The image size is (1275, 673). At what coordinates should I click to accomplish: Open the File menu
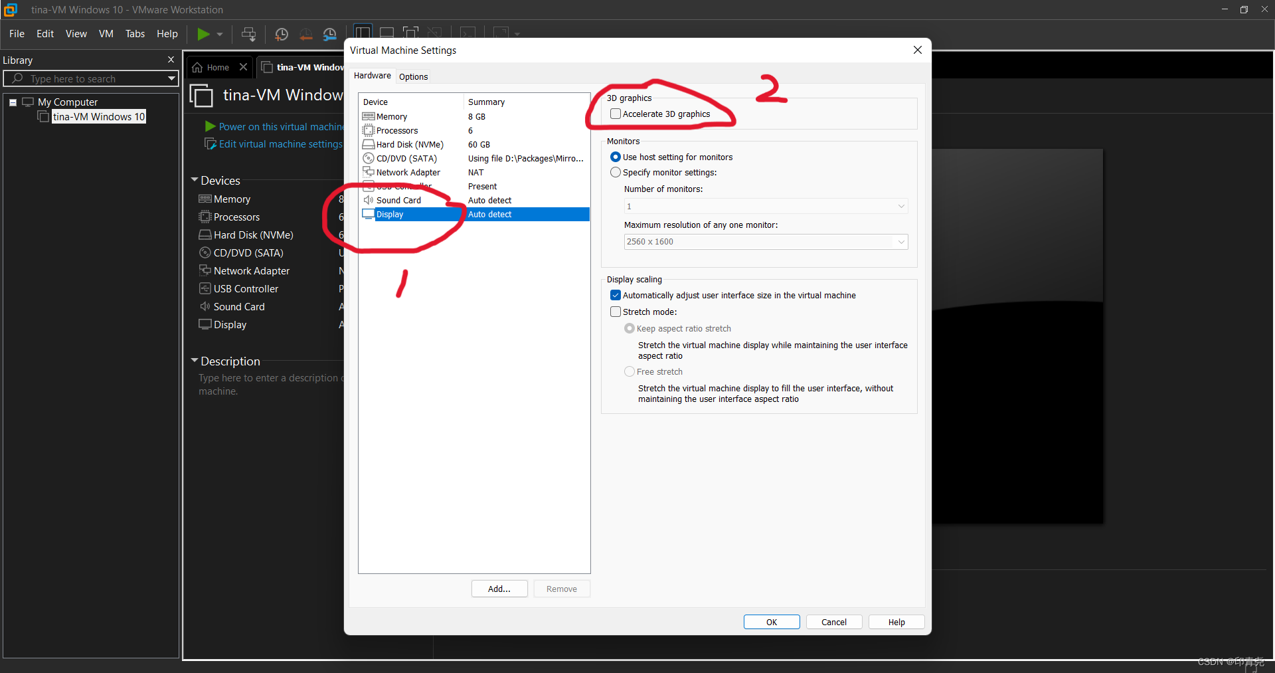[17, 34]
